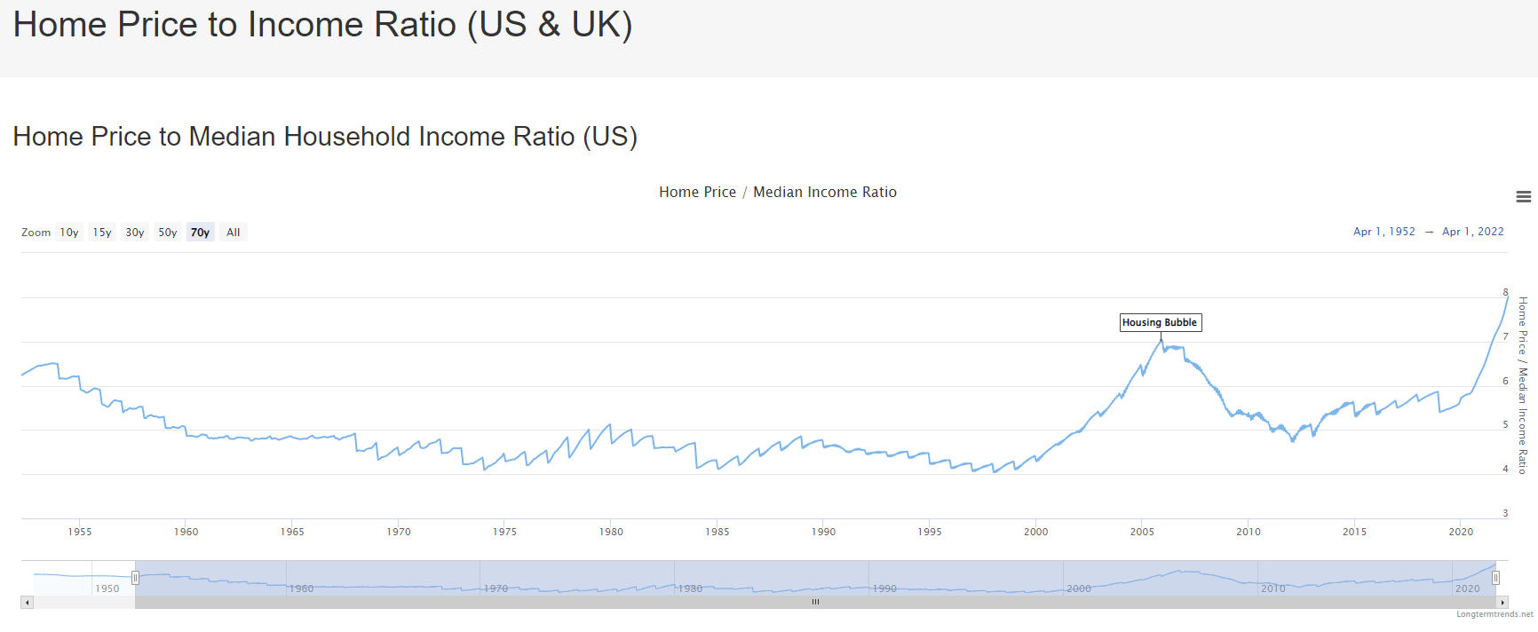Click the Housing Bubble annotation label

click(x=1160, y=322)
